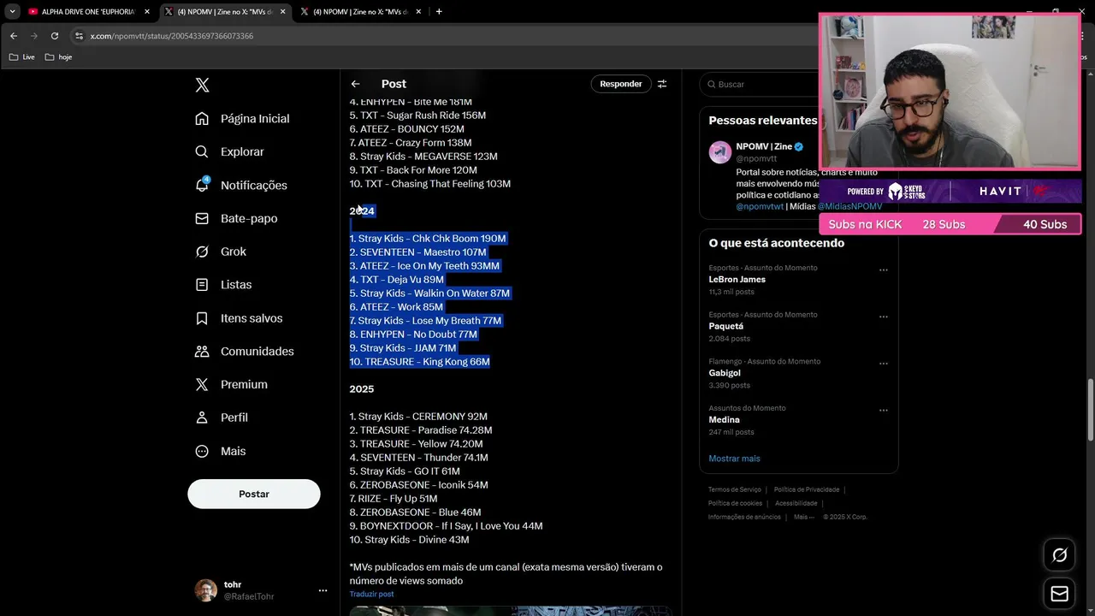Open Grok icon in sidebar

pyautogui.click(x=202, y=252)
